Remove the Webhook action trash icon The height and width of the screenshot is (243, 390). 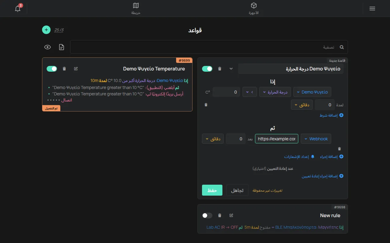coord(339,149)
